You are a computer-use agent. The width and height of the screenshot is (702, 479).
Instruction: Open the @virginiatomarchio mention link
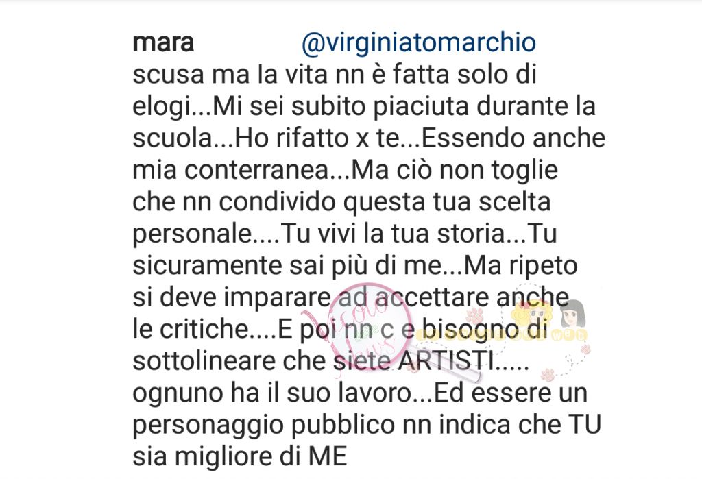pyautogui.click(x=419, y=43)
